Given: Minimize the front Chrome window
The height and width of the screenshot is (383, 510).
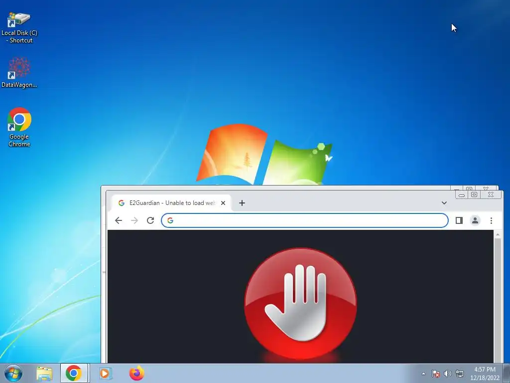Looking at the screenshot, I should coord(462,195).
